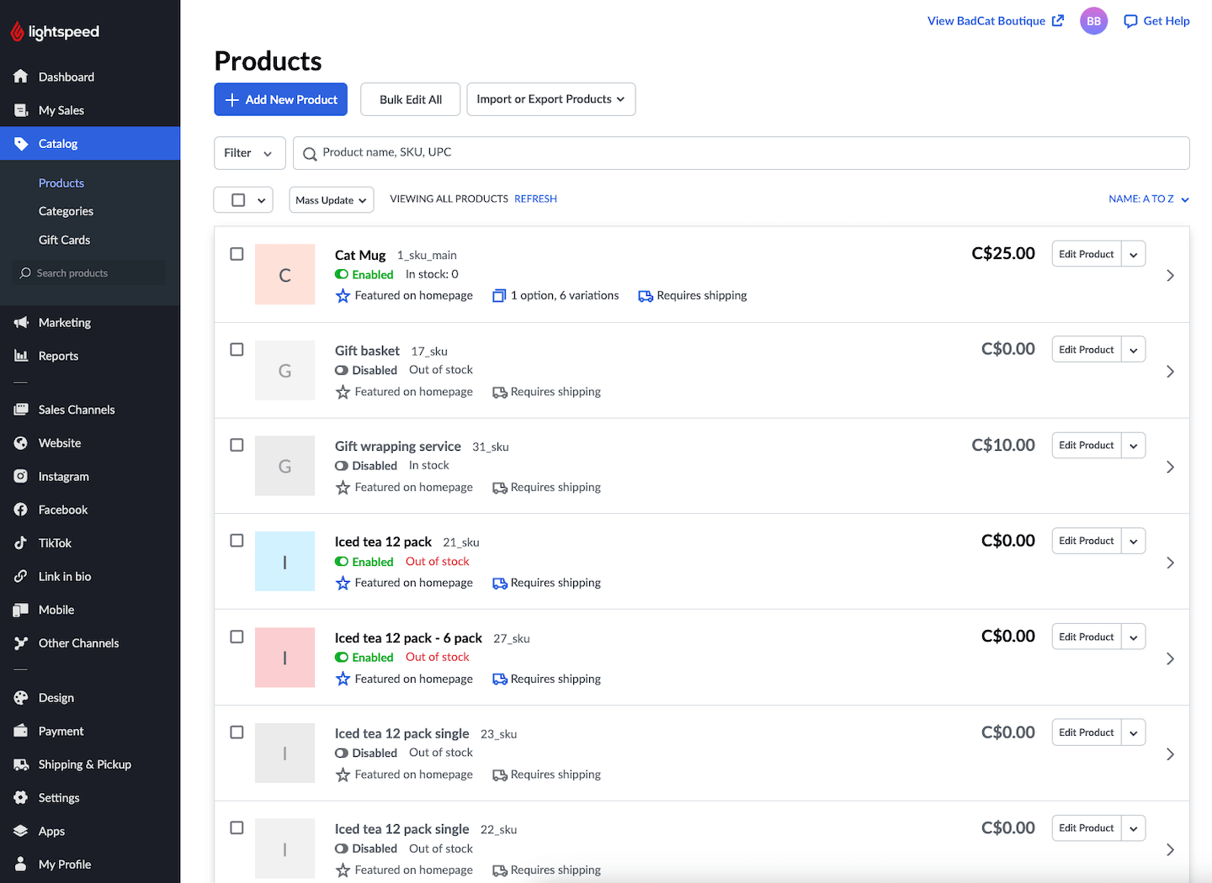Screen dimensions: 1212x883
Task: Click the Facebook icon in sidebar
Action: (21, 510)
